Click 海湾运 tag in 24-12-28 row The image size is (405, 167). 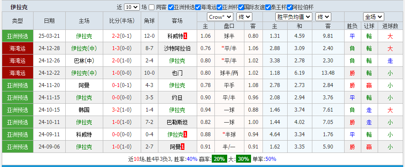[x=18, y=48]
